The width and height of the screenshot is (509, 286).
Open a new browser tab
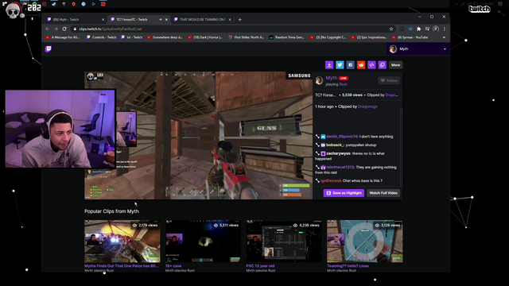[x=240, y=19]
